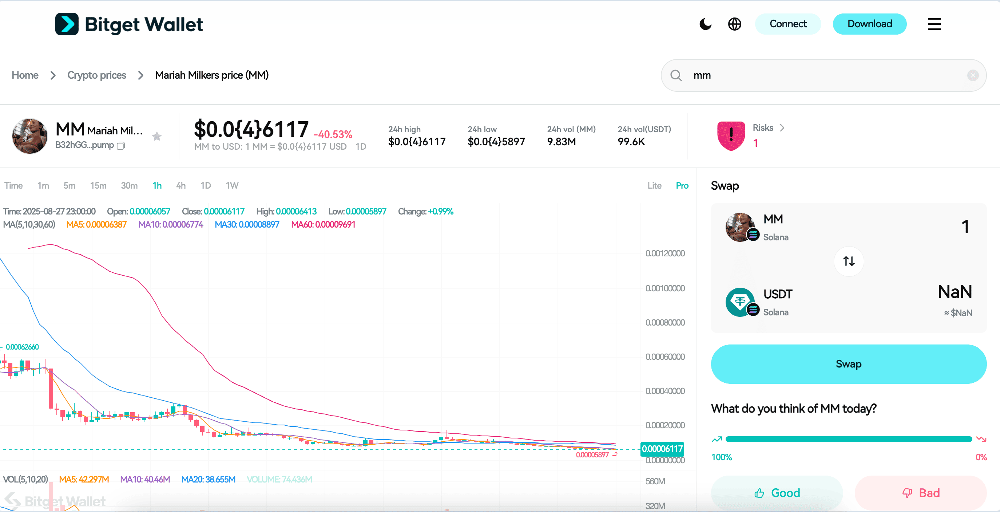Switch chart to 15m interval
This screenshot has height=512, width=1000.
98,186
